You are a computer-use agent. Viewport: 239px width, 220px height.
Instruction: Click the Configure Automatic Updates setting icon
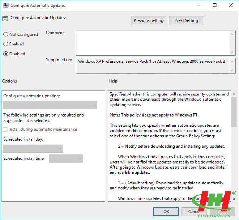click(5, 18)
